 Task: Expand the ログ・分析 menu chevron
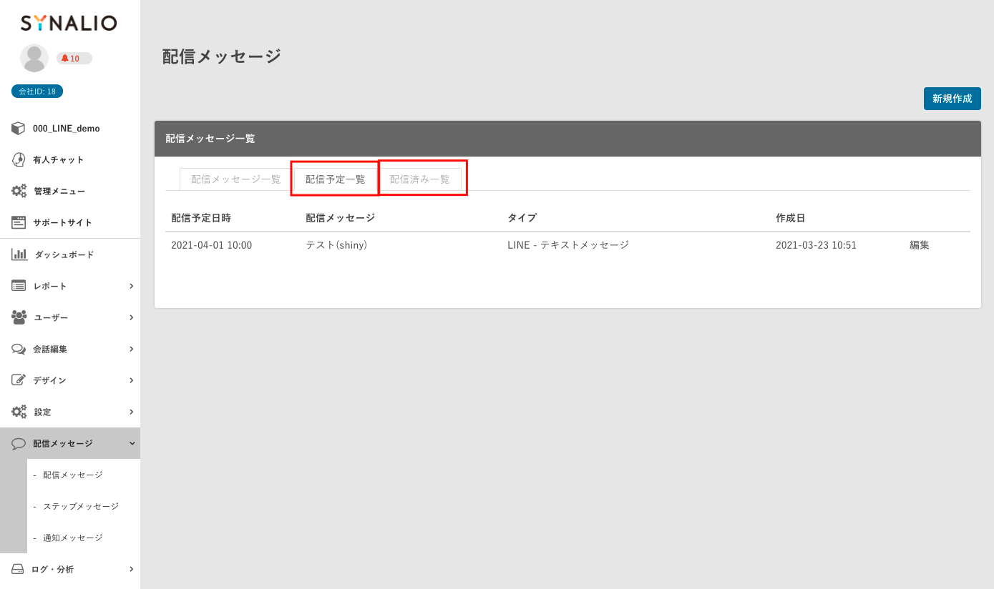[132, 569]
